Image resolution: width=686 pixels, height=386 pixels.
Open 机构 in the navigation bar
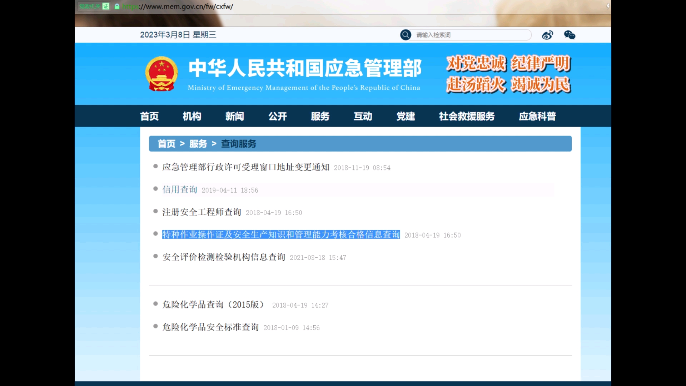192,116
